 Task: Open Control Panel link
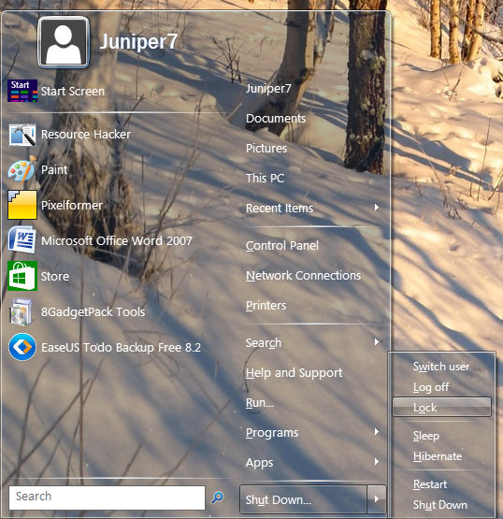coord(282,246)
